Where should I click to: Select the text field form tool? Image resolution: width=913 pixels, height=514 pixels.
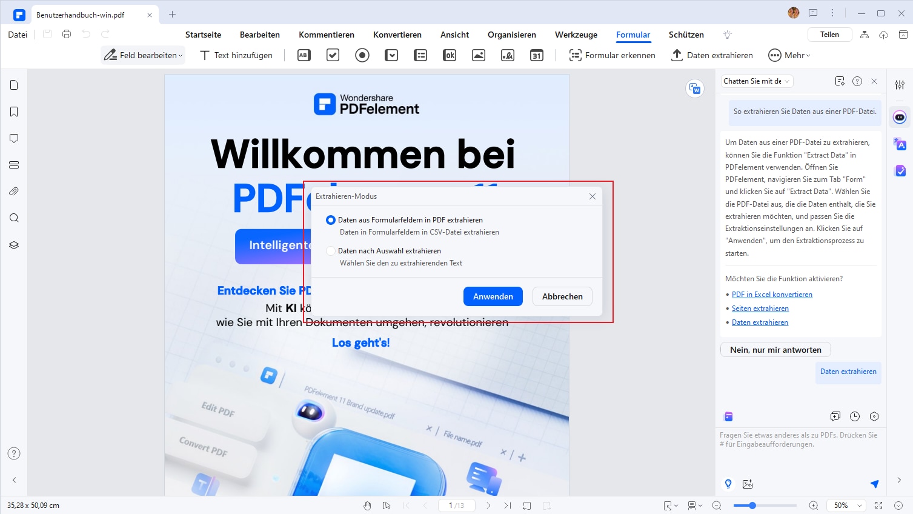(x=304, y=55)
